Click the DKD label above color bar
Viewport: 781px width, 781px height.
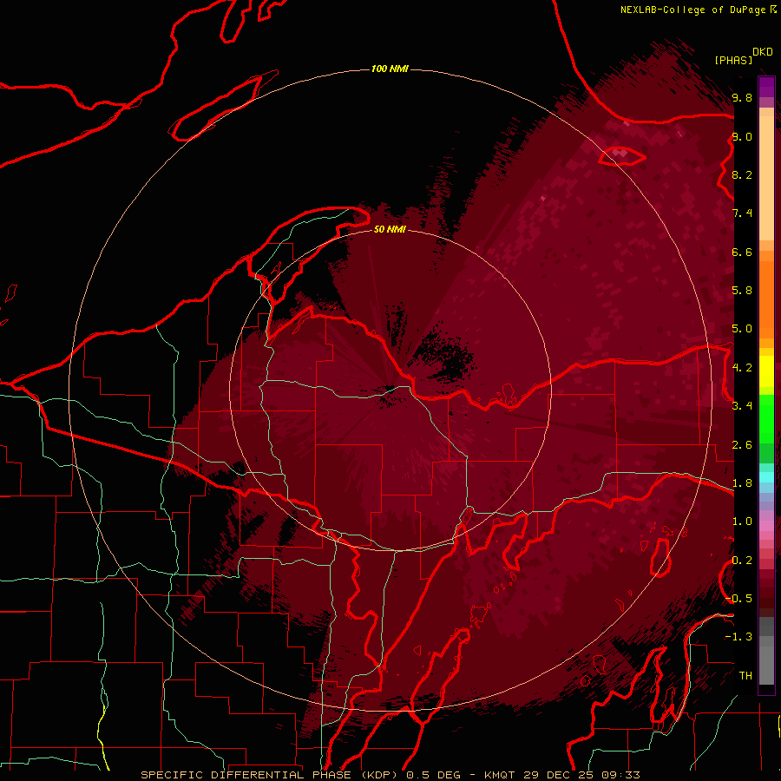point(763,52)
